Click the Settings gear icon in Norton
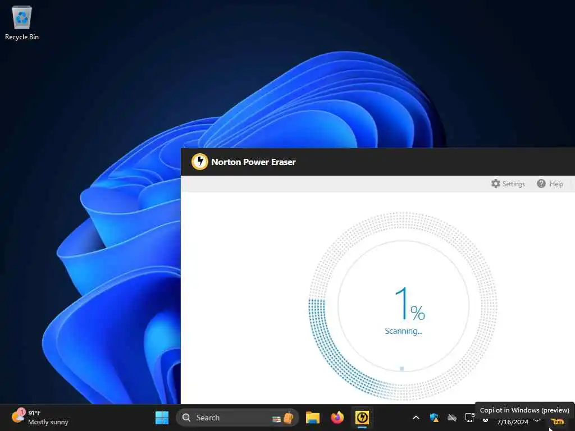This screenshot has width=575, height=431. [495, 184]
